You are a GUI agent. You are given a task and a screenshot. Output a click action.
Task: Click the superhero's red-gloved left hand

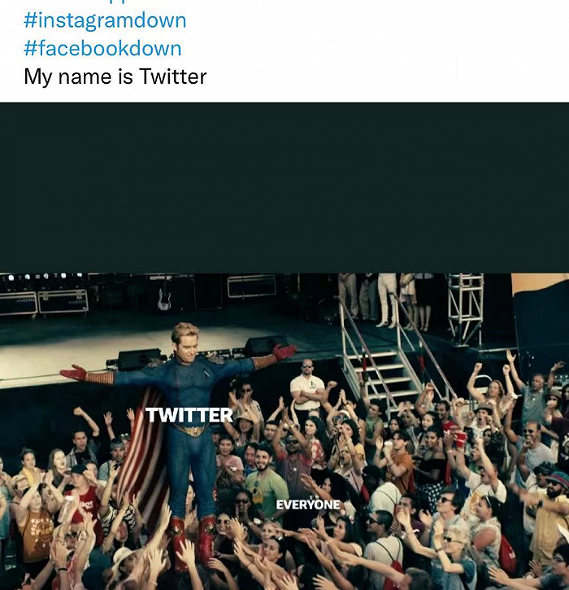point(284,352)
